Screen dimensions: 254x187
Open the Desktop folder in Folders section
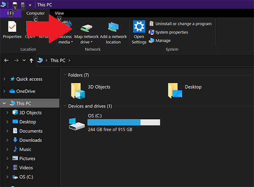click(175, 90)
